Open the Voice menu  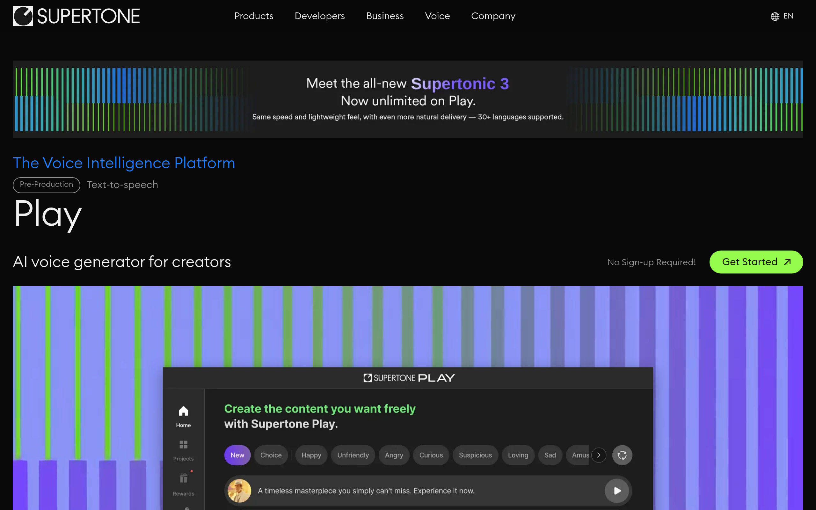tap(437, 16)
